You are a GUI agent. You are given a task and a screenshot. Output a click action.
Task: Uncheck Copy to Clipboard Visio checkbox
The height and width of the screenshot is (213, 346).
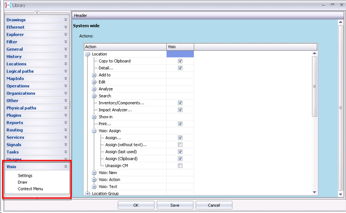[180, 61]
